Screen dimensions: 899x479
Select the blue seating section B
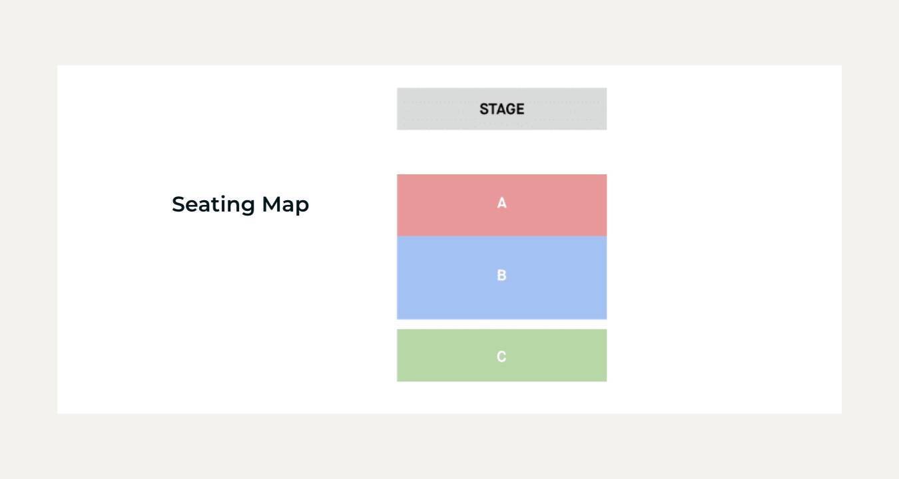501,277
